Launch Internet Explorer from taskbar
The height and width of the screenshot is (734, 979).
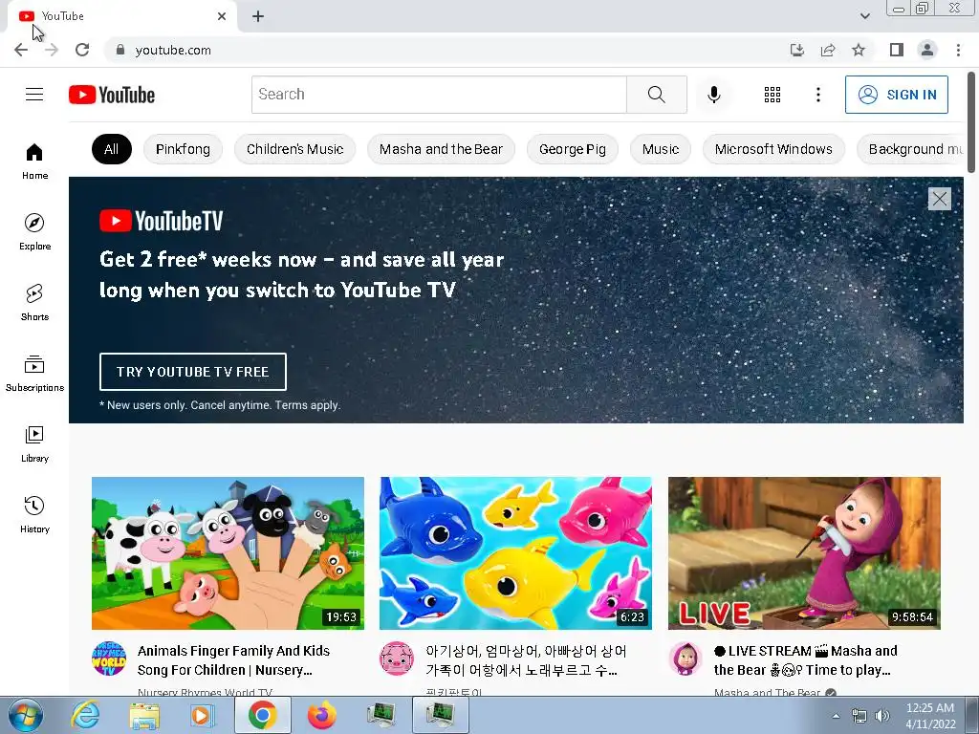[85, 715]
